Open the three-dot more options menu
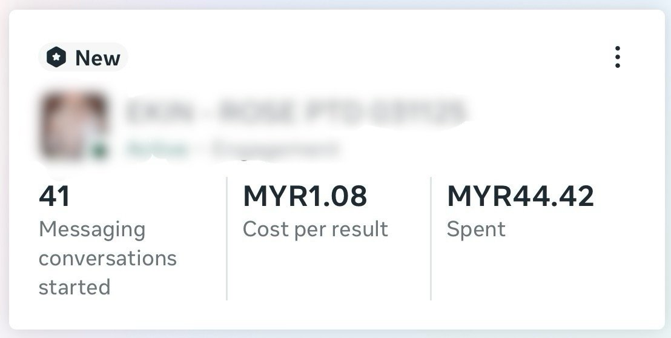This screenshot has height=338, width=671. pyautogui.click(x=617, y=57)
